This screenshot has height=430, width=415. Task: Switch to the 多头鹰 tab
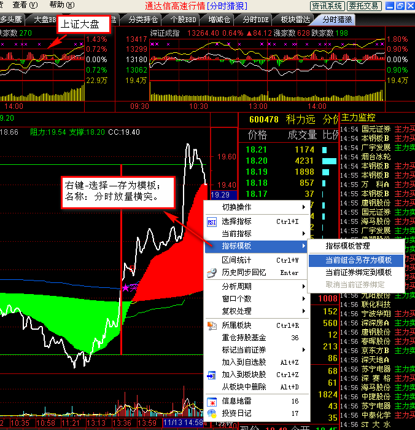pyautogui.click(x=11, y=20)
